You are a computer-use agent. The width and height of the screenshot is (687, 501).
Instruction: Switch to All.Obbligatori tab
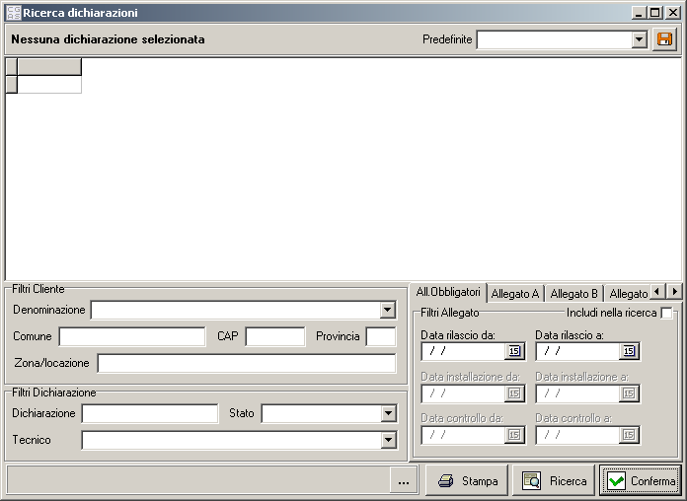pyautogui.click(x=448, y=292)
